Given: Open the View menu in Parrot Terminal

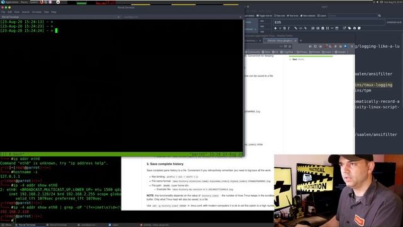Looking at the screenshot, I should pyautogui.click(x=17, y=12).
